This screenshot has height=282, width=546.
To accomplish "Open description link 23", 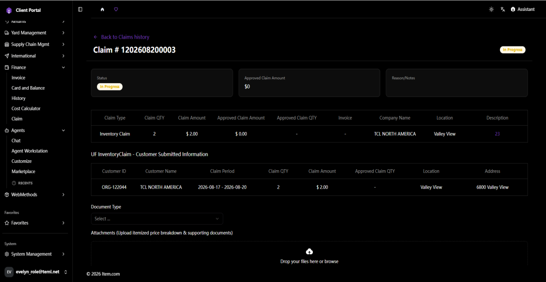I will (497, 134).
